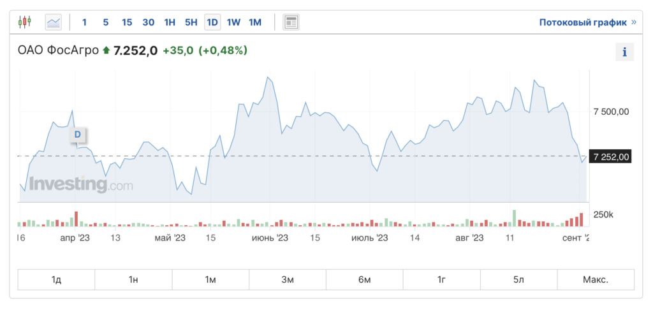
Task: Select the 1D interval
Action: pyautogui.click(x=212, y=22)
